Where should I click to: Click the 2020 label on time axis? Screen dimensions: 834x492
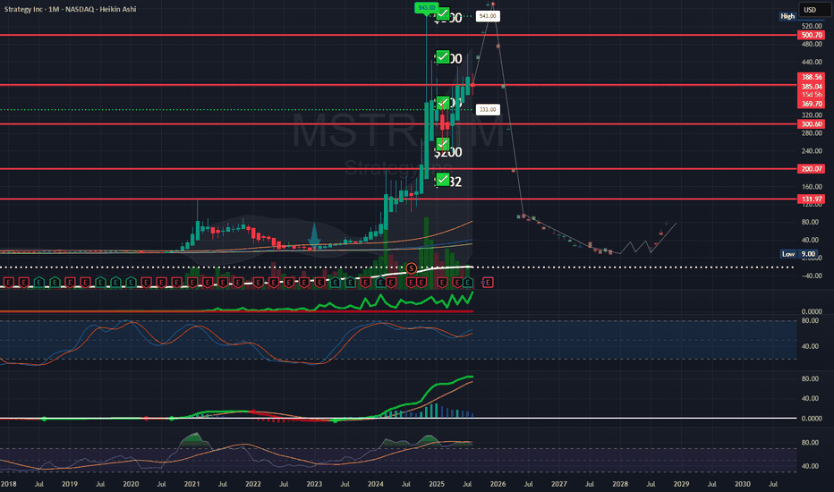click(x=131, y=484)
